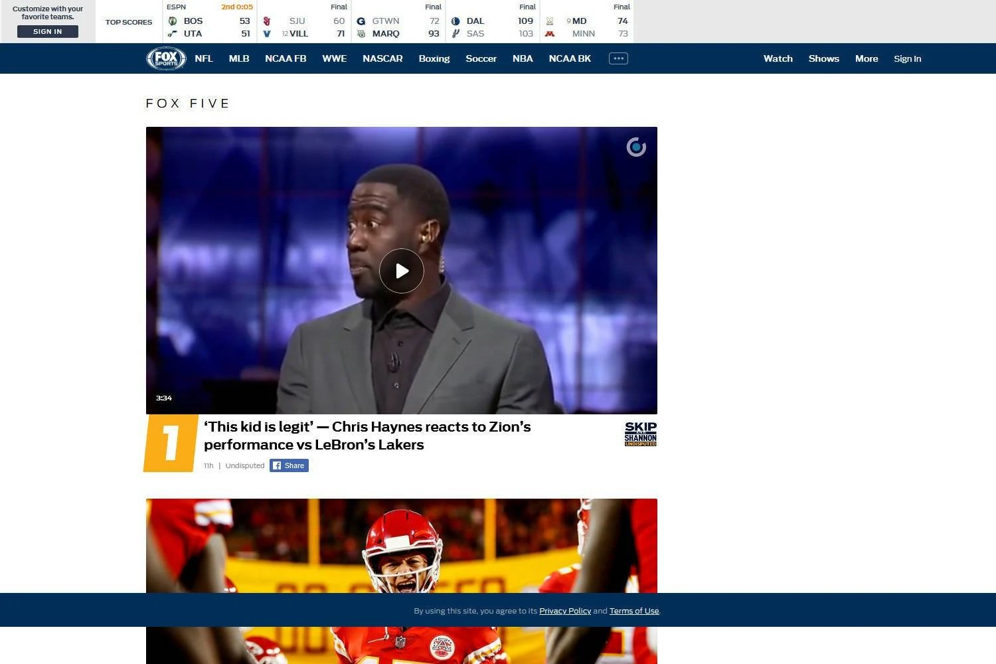The height and width of the screenshot is (664, 996).
Task: Click the Georgetown team logo
Action: pyautogui.click(x=361, y=21)
